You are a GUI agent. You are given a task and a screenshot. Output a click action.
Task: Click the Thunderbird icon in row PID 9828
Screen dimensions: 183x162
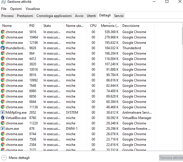click(x=3, y=48)
